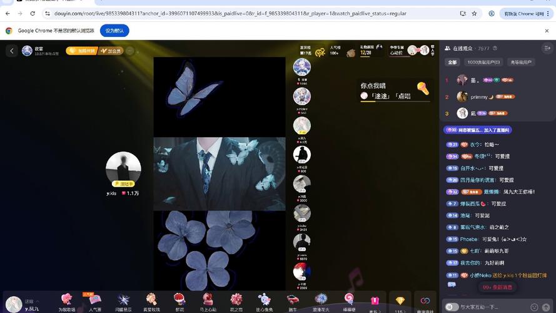Open the center y.kis streamer avatar
556x313 pixels.
(123, 169)
